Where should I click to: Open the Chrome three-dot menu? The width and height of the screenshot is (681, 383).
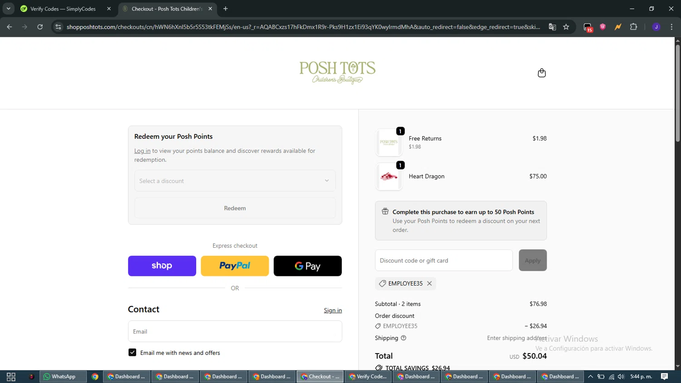tap(671, 27)
